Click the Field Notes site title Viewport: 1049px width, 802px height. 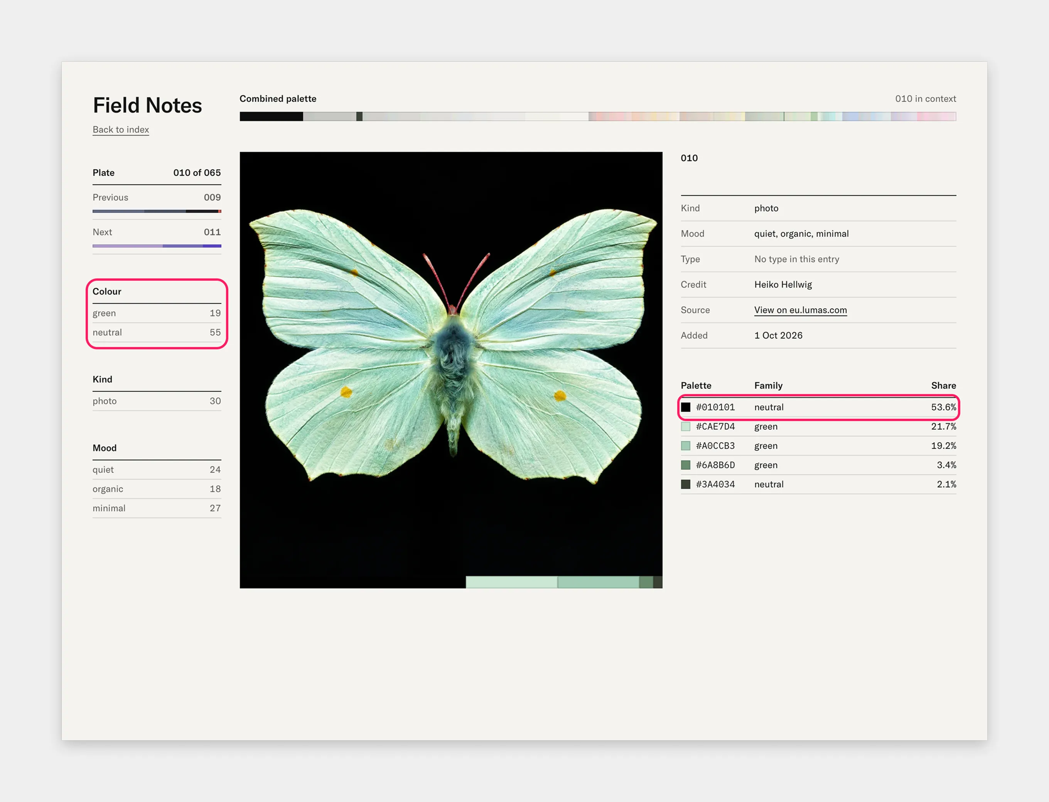click(x=147, y=106)
